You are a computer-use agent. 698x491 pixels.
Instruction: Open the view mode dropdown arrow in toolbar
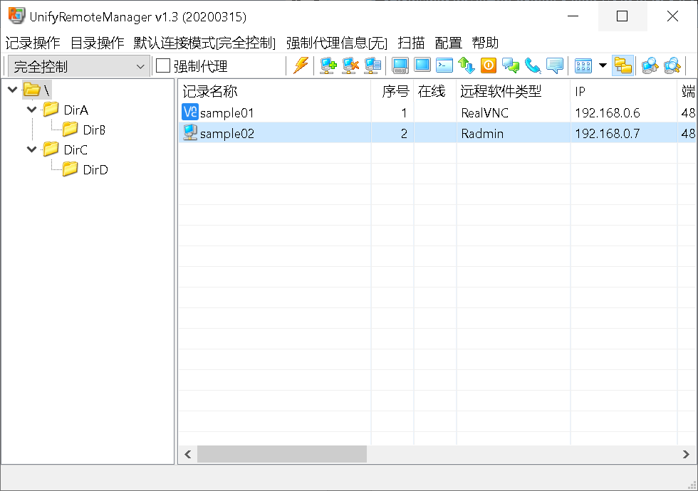click(x=603, y=66)
